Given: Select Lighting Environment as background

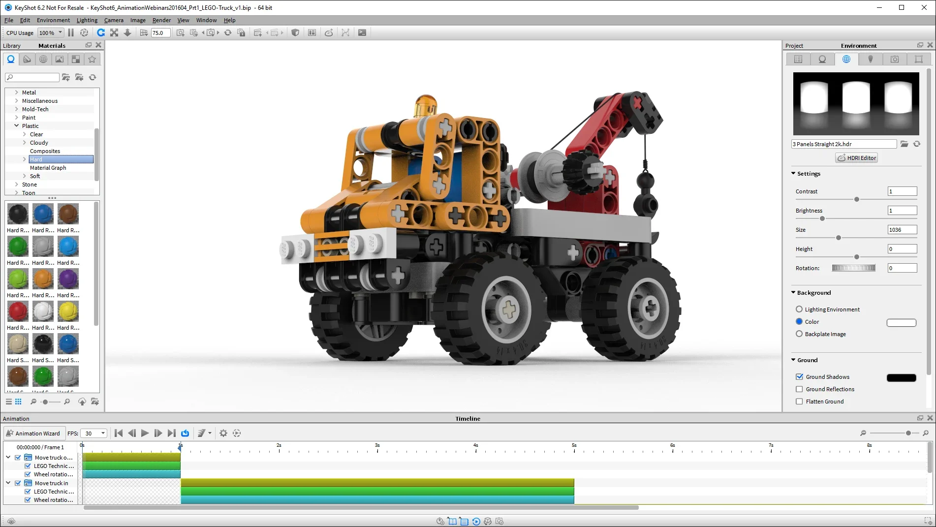Looking at the screenshot, I should [799, 309].
